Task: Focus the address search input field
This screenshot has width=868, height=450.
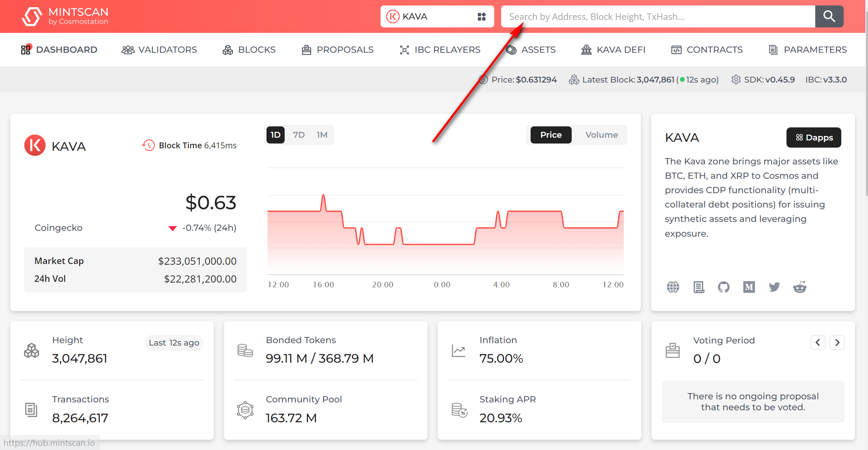Action: [x=658, y=16]
